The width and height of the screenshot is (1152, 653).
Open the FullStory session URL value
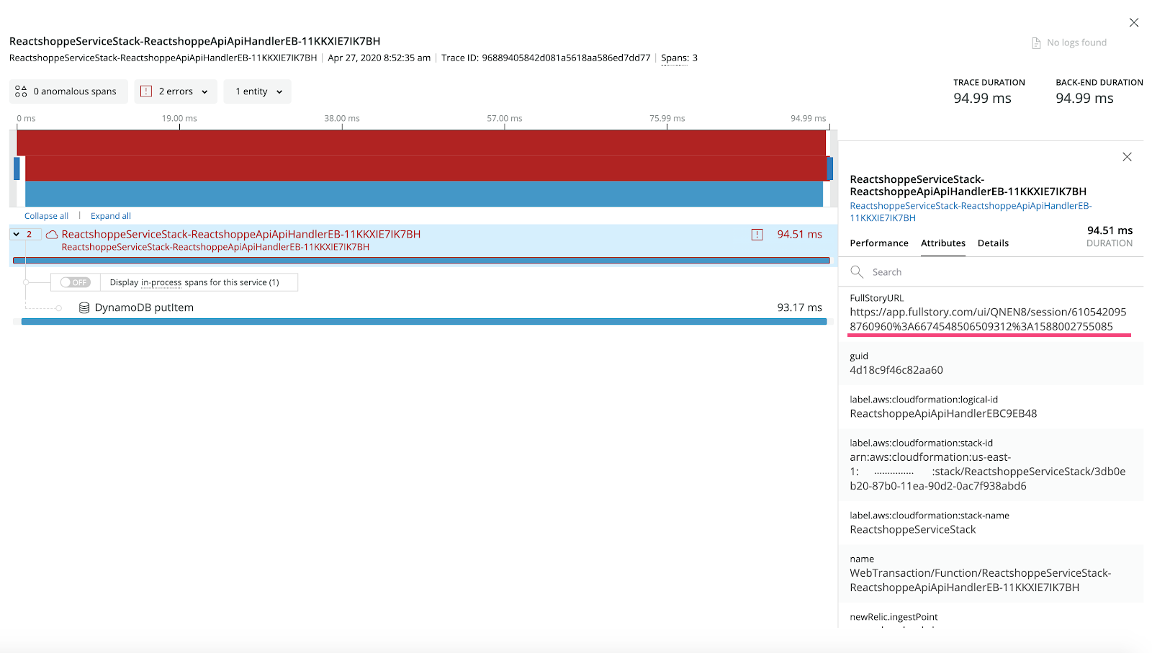988,320
